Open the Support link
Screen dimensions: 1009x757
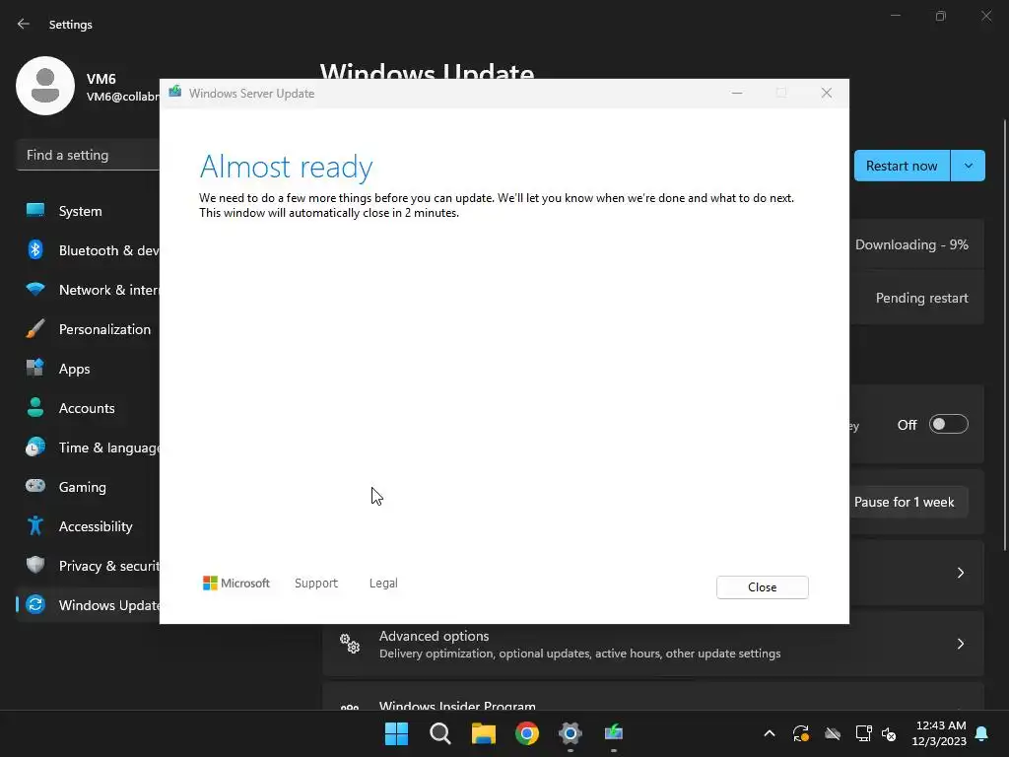point(316,584)
